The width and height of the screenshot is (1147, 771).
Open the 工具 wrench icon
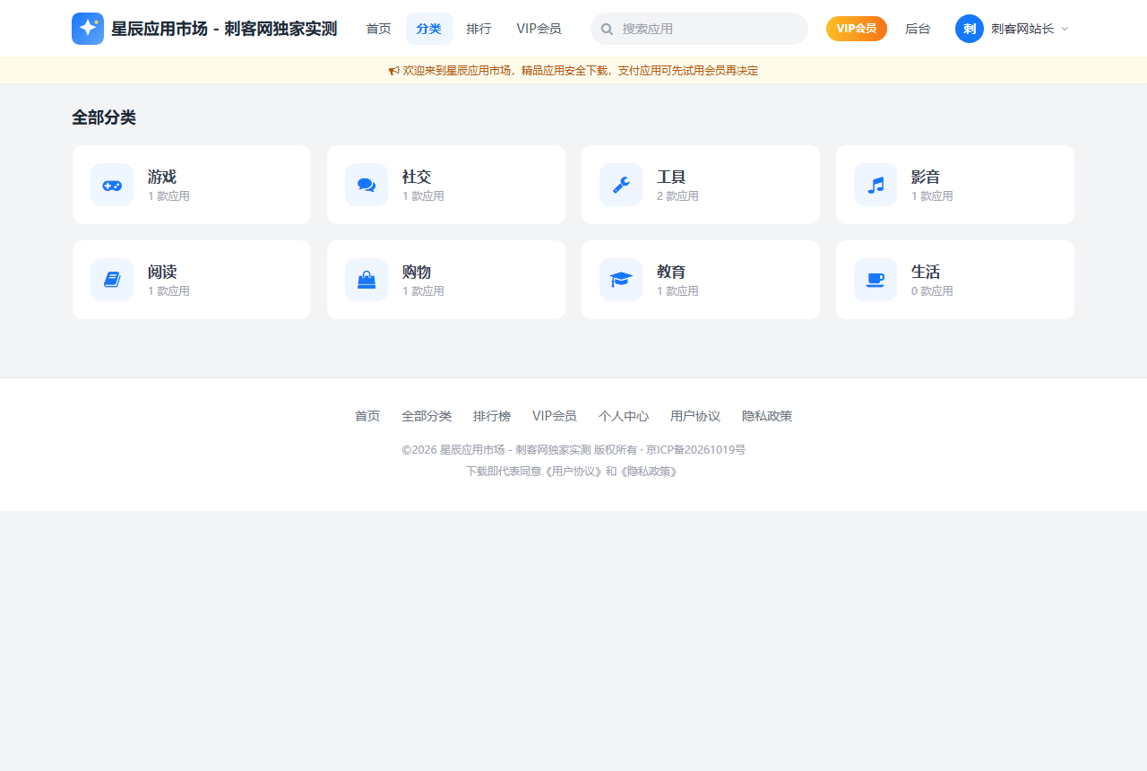tap(621, 185)
